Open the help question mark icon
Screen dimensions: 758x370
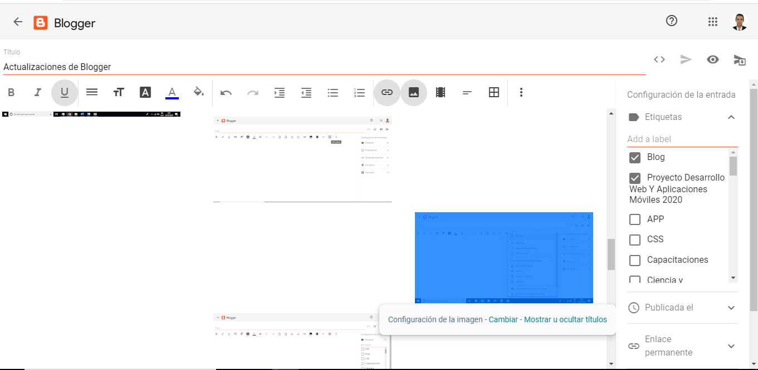[x=672, y=21]
